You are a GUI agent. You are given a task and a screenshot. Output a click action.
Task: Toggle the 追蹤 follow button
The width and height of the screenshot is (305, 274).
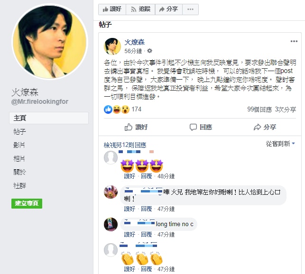pos(139,9)
